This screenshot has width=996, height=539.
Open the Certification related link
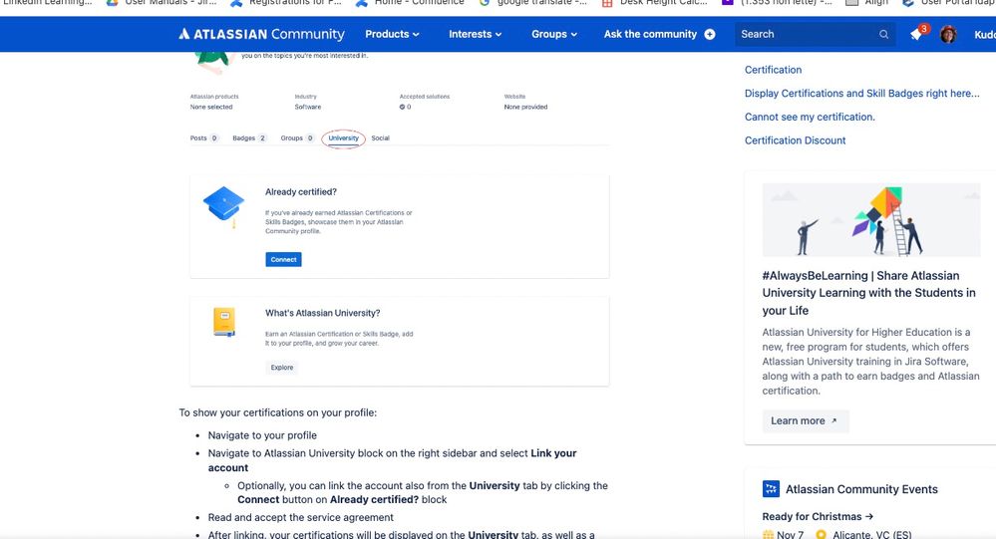(x=773, y=70)
